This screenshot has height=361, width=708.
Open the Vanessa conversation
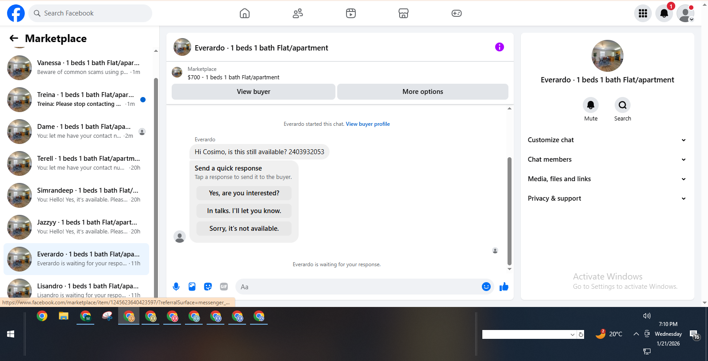(76, 68)
